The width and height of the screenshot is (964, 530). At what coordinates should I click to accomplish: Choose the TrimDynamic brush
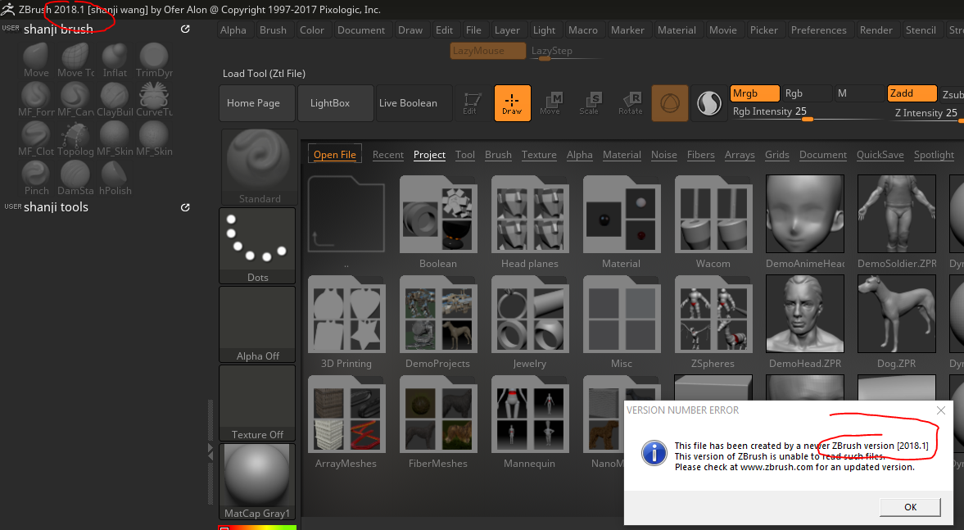coord(154,61)
